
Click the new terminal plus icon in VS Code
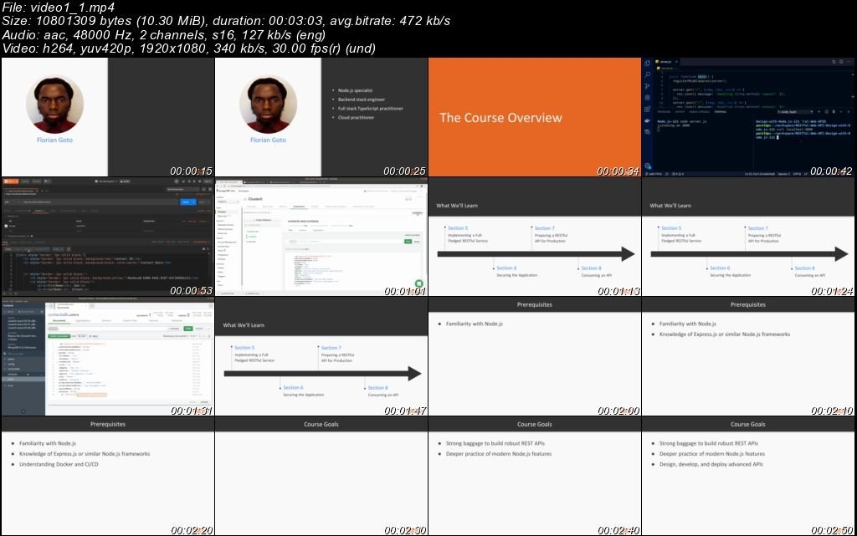(x=819, y=112)
